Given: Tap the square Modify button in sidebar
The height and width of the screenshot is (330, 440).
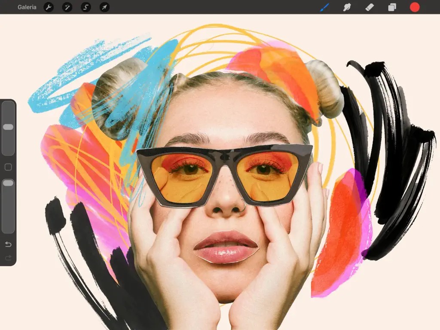Looking at the screenshot, I should [8, 167].
